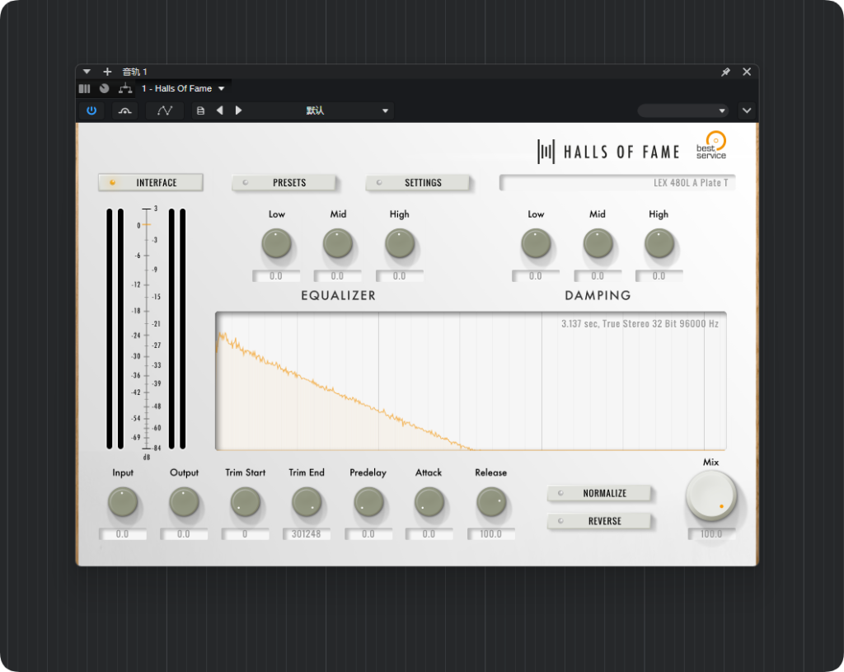Click the LEX 480L A Plate T preset display

(x=617, y=182)
